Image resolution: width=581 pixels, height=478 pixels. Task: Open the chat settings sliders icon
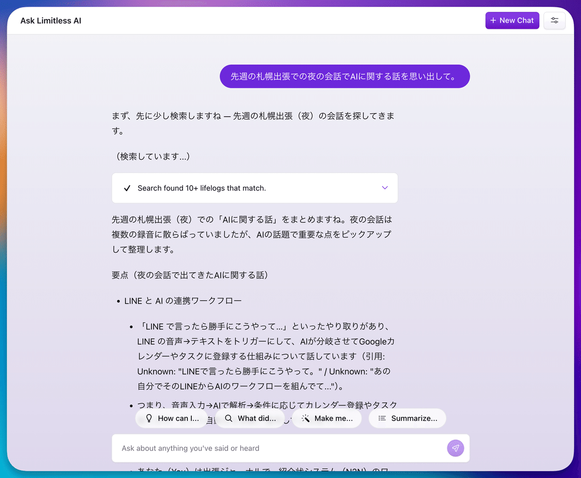click(554, 20)
